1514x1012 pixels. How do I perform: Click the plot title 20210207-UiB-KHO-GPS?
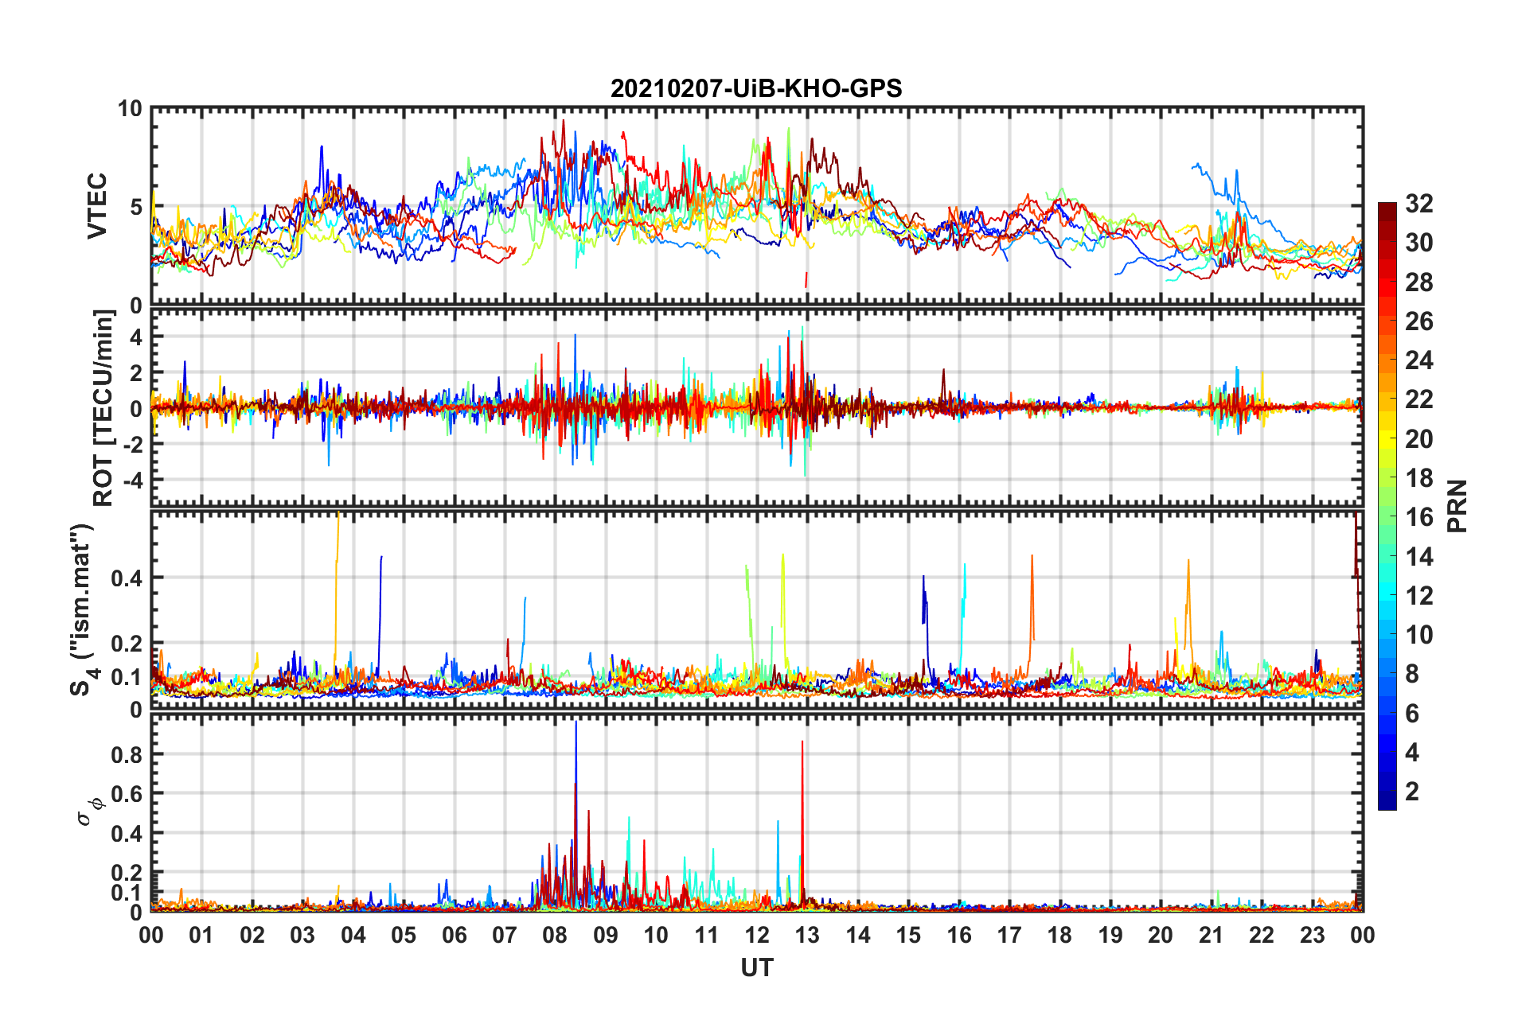756,88
